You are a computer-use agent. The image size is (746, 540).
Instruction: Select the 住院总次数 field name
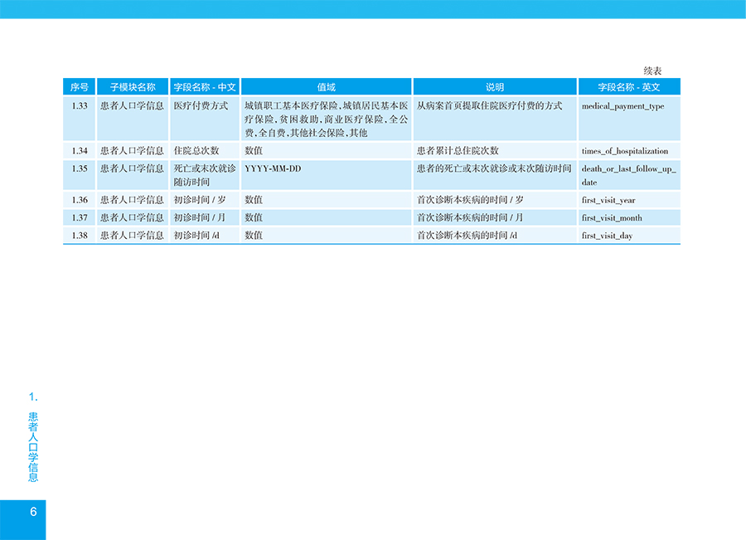point(196,151)
